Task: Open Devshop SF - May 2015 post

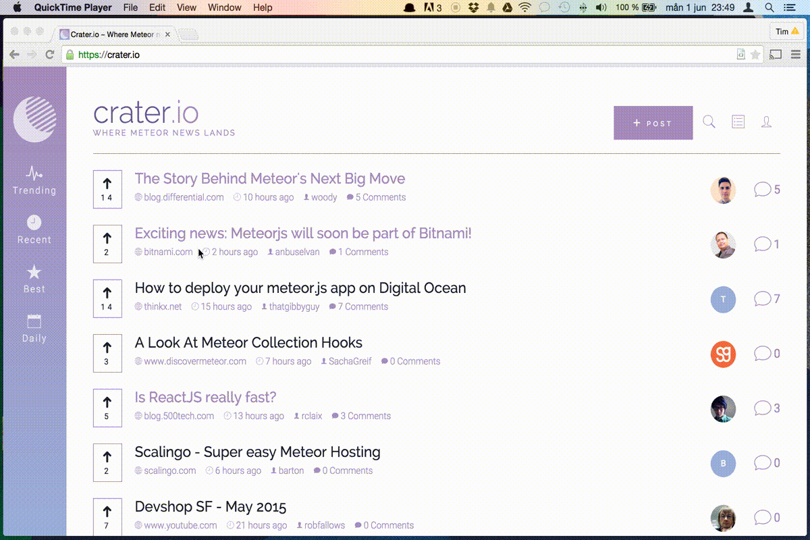Action: pos(211,507)
